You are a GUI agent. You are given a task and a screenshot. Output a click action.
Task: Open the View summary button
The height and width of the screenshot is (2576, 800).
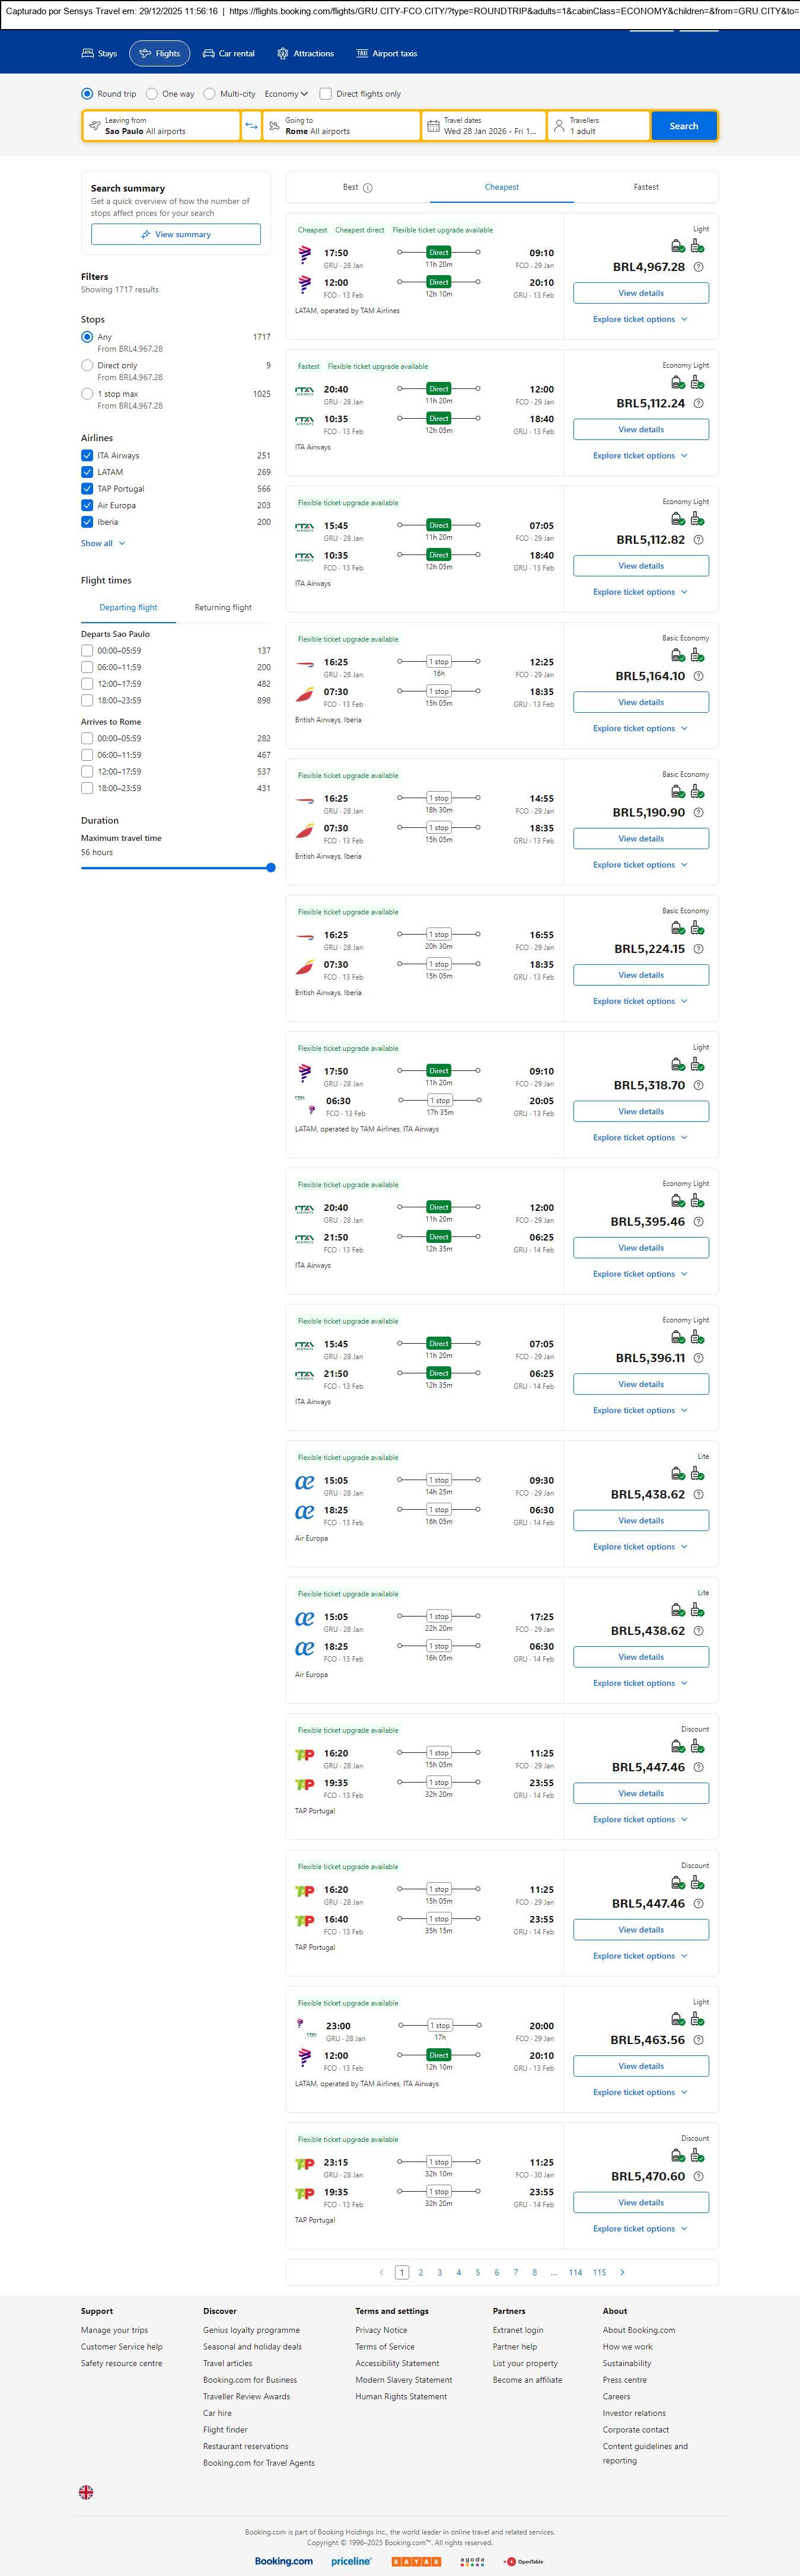pyautogui.click(x=176, y=235)
